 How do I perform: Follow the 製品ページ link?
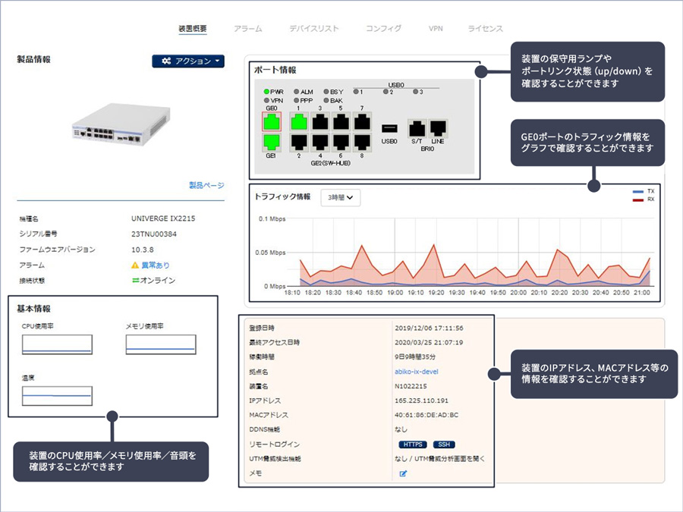206,186
